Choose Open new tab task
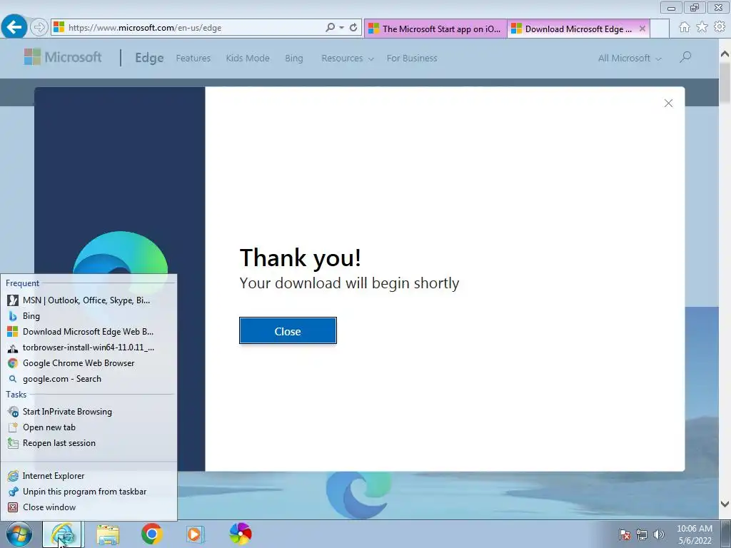731x548 pixels. click(x=89, y=427)
